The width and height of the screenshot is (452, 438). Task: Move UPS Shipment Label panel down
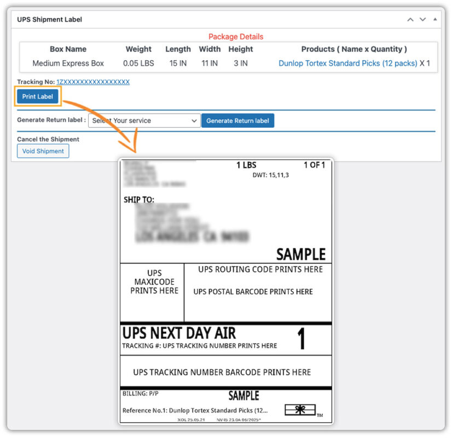422,20
